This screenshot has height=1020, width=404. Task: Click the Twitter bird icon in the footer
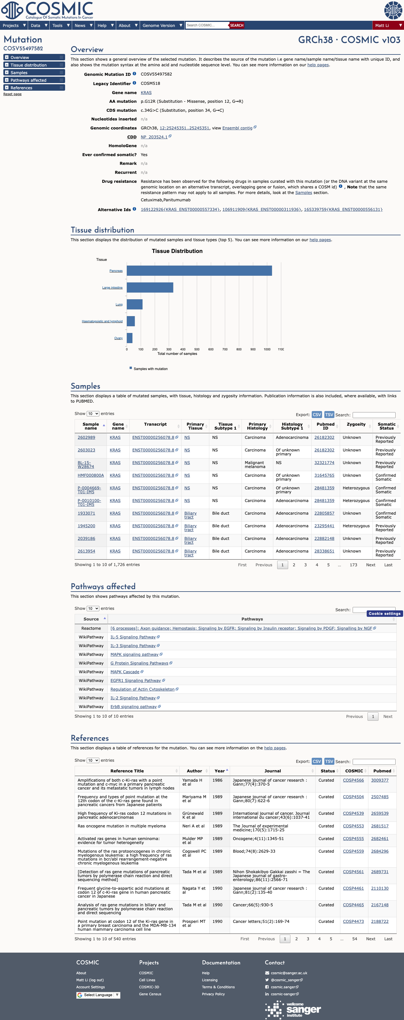[x=267, y=980]
